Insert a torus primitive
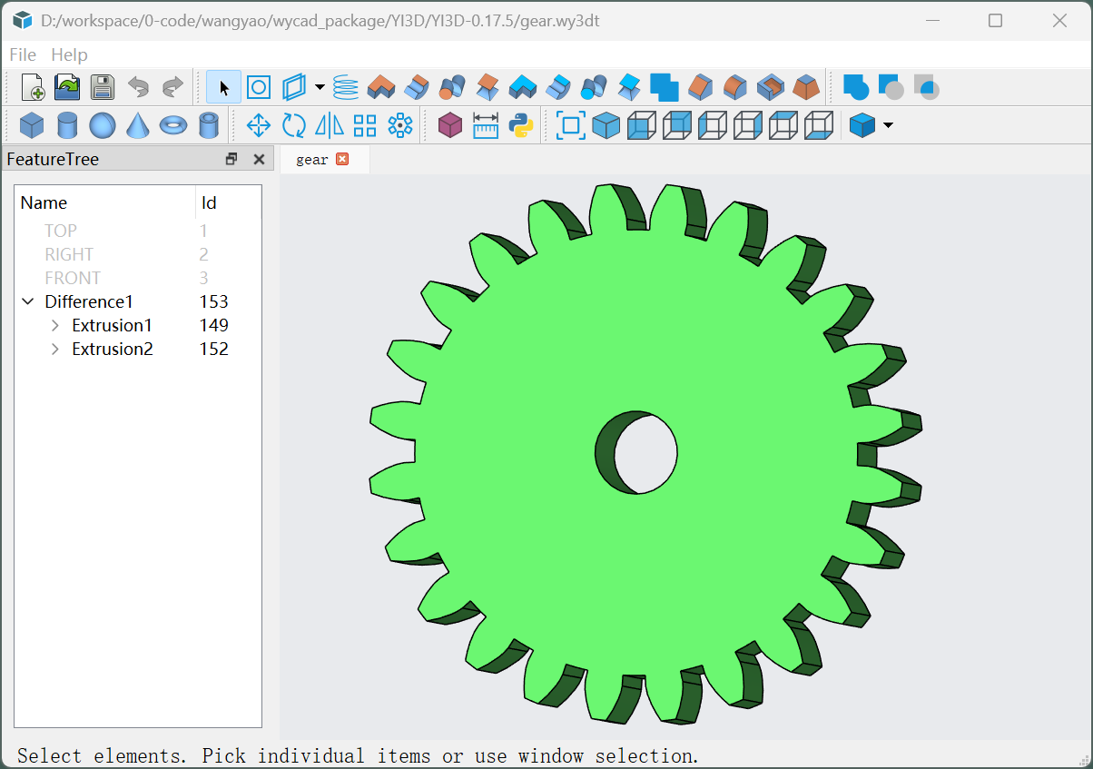The width and height of the screenshot is (1093, 769). (x=172, y=125)
